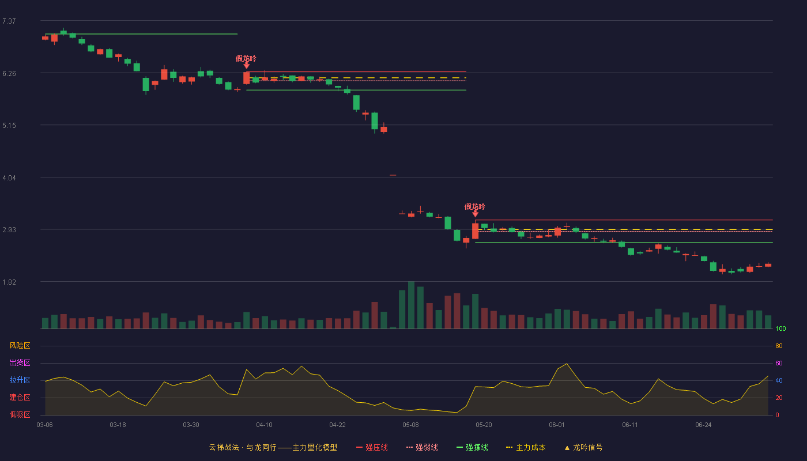The height and width of the screenshot is (461, 807).
Task: Click the 05-20 date label
Action: click(484, 425)
